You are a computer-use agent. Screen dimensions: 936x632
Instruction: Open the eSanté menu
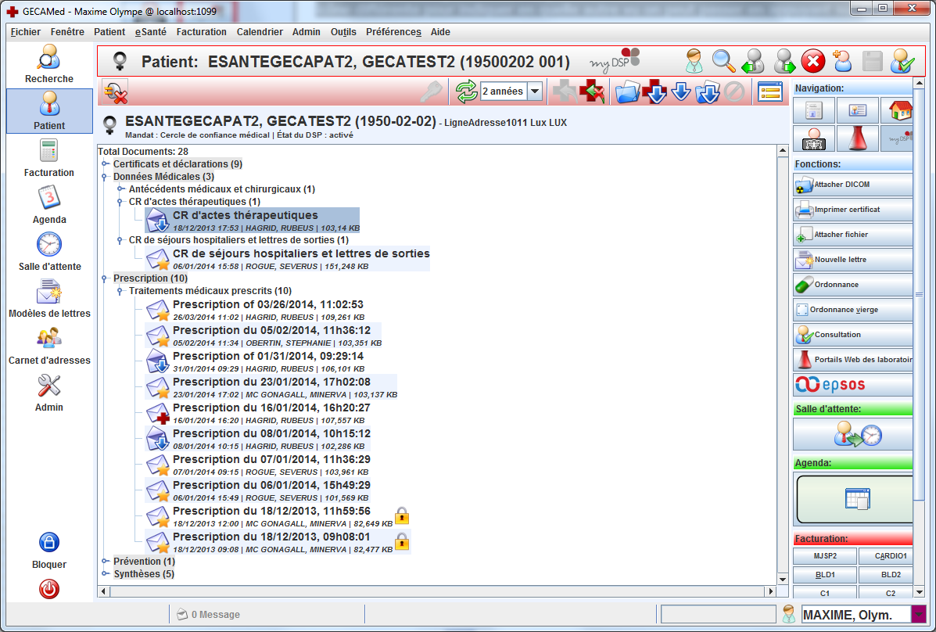(150, 32)
